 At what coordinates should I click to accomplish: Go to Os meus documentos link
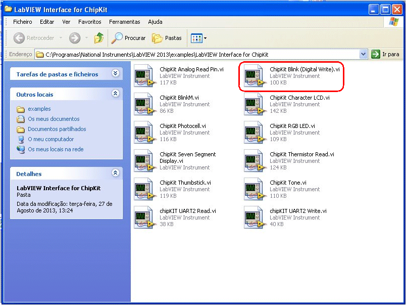coord(54,119)
